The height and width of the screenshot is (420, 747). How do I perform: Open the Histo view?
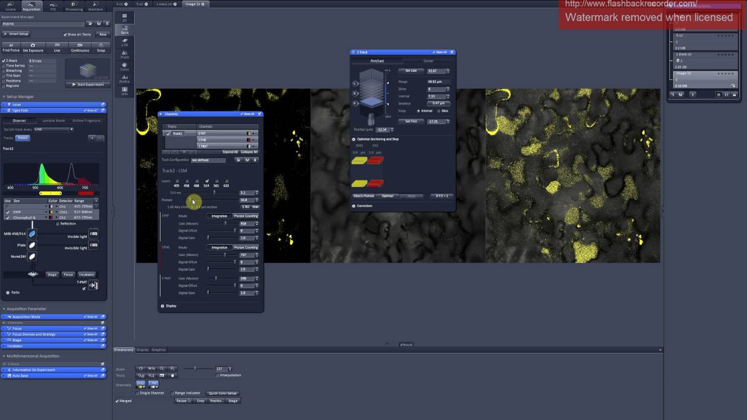[x=124, y=54]
